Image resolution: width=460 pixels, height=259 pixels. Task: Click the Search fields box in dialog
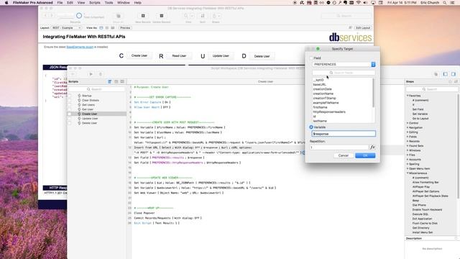[344, 73]
